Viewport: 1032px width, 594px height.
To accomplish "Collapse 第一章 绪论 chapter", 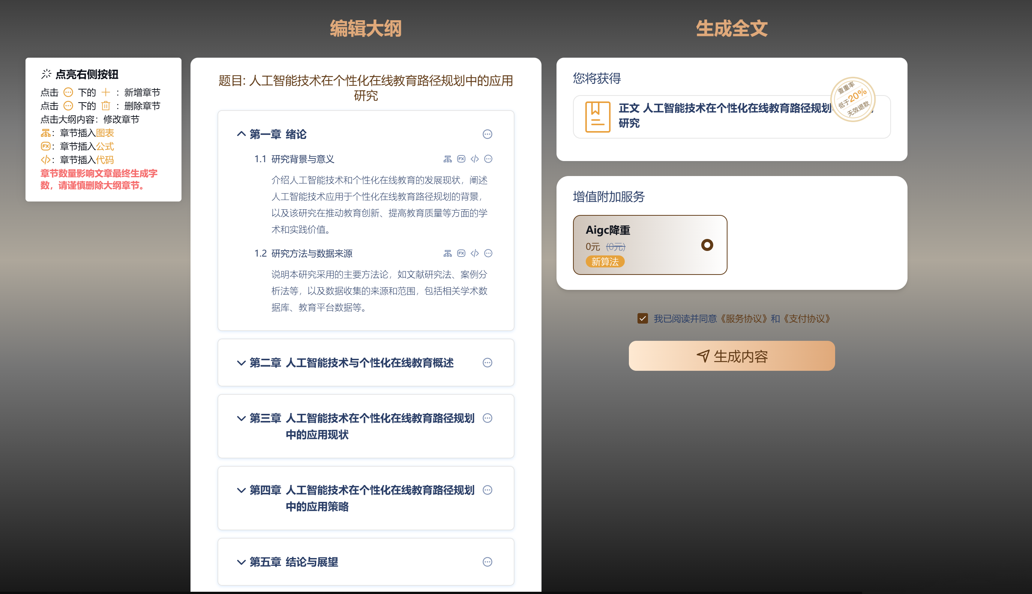I will click(241, 134).
